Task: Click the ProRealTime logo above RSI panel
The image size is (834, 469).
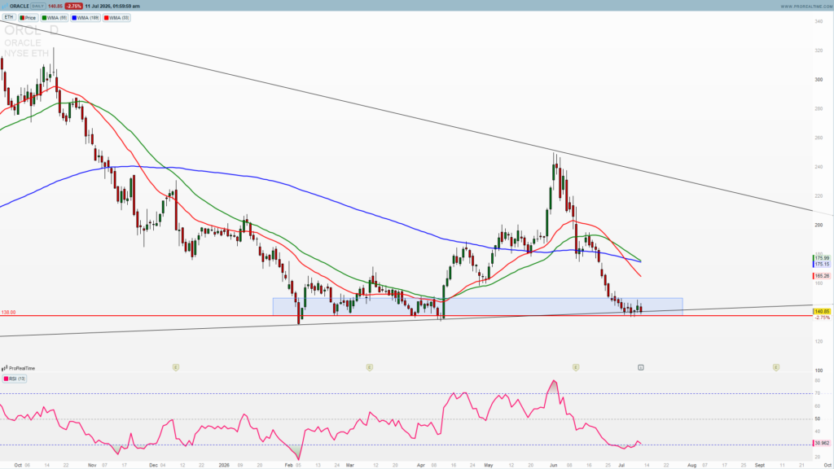Action: tap(19, 368)
